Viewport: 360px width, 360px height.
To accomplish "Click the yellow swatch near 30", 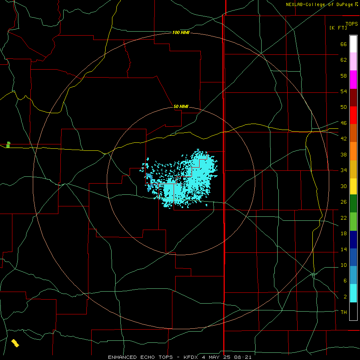I will (x=353, y=186).
